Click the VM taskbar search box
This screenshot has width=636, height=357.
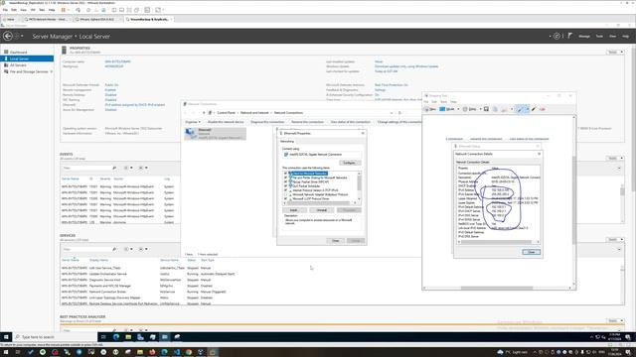(55, 337)
